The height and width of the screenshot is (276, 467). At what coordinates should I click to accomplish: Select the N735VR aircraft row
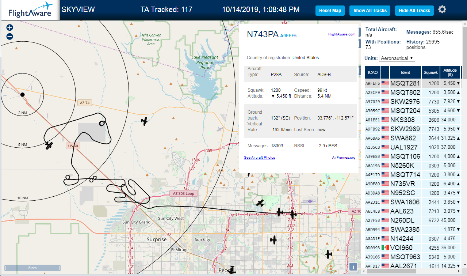413,184
